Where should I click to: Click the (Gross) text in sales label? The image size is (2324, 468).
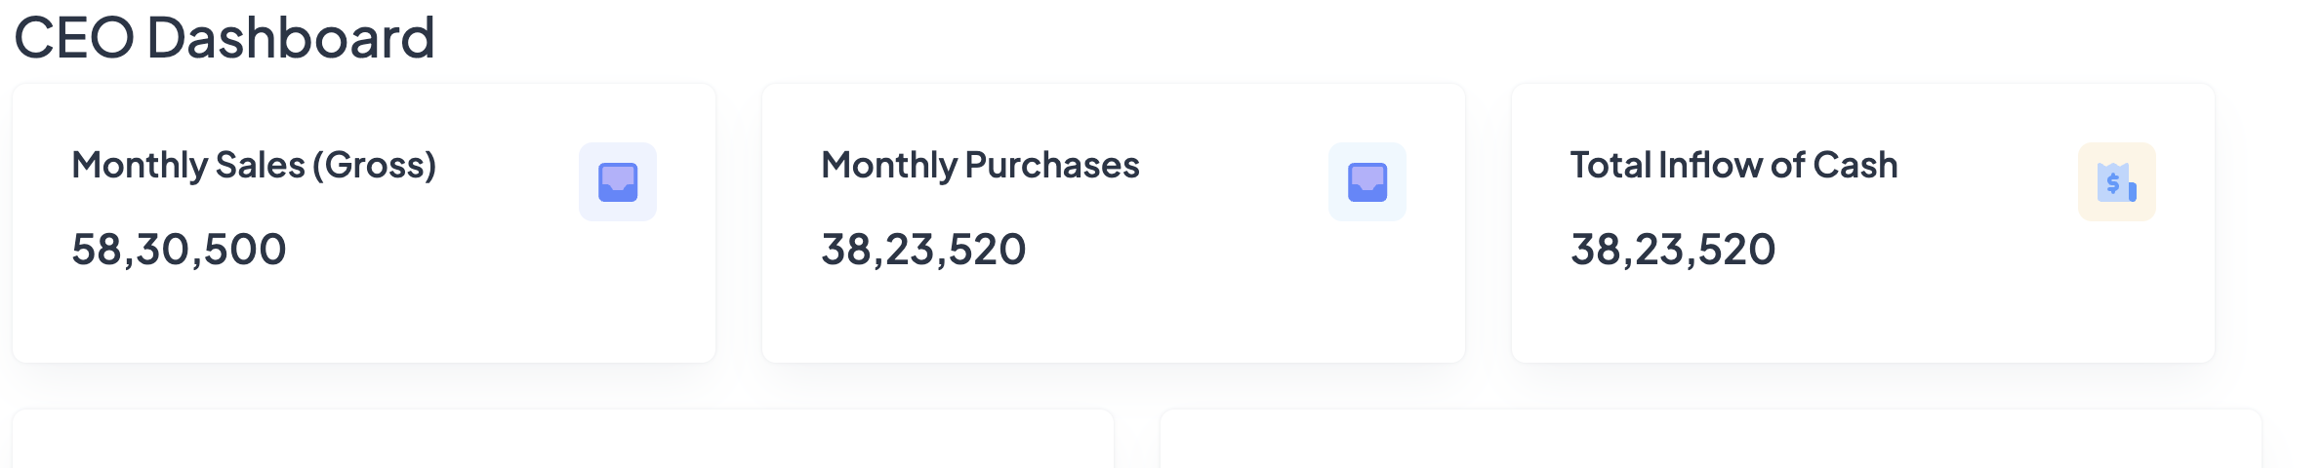[374, 166]
